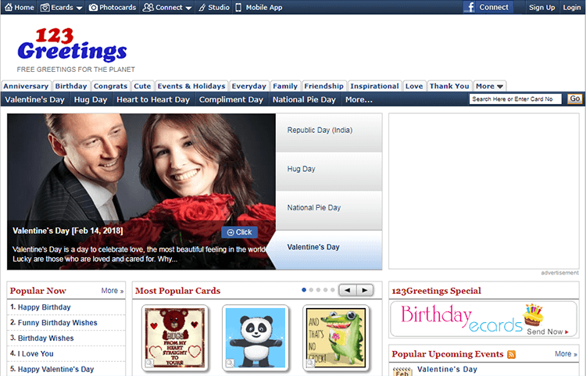Screen dimensions: 586x376
Task: Select Hug Day in the slider list
Action: pos(329,171)
